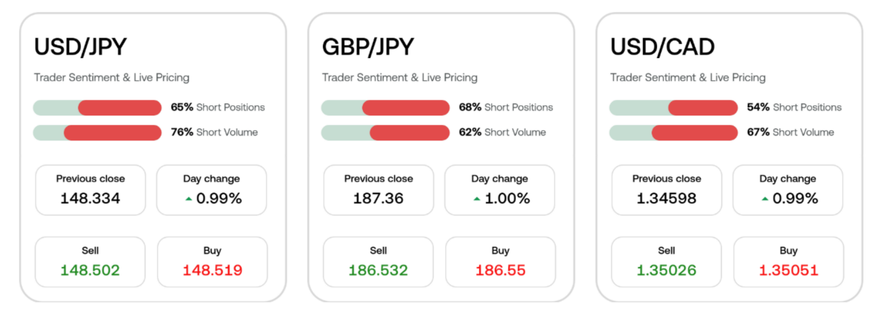Viewport: 894px width, 320px height.
Task: Click the GBP/JPY Sell price 186.532
Action: pyautogui.click(x=378, y=270)
